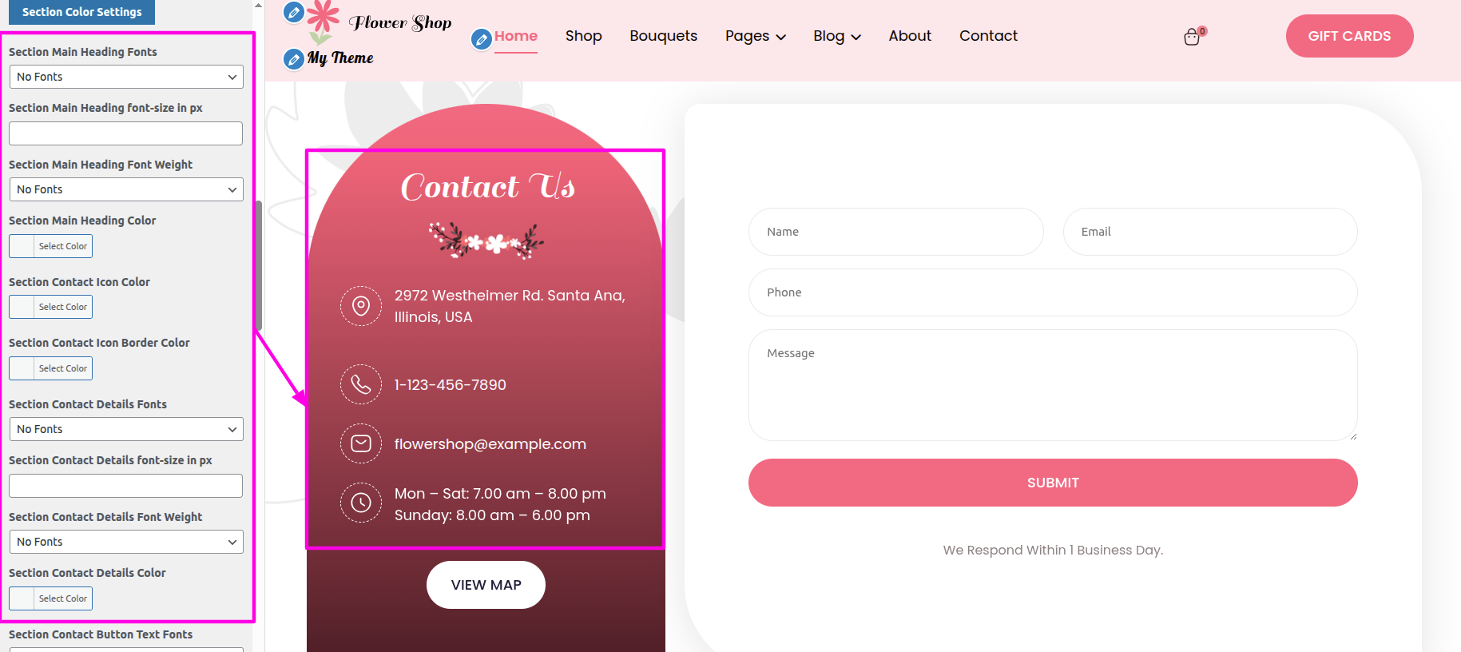1461x652 pixels.
Task: Expand the Blog menu chevron
Action: (x=856, y=37)
